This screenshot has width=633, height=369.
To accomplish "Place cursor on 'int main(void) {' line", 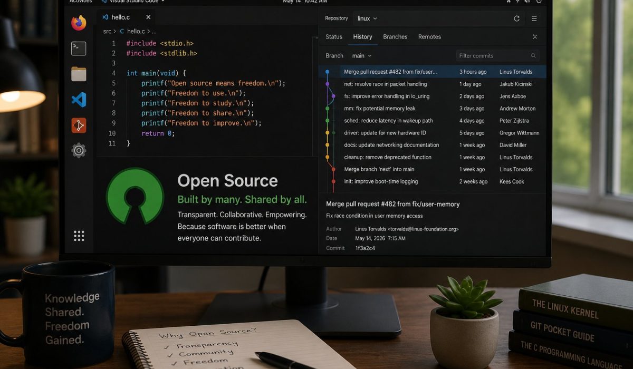I will point(156,73).
